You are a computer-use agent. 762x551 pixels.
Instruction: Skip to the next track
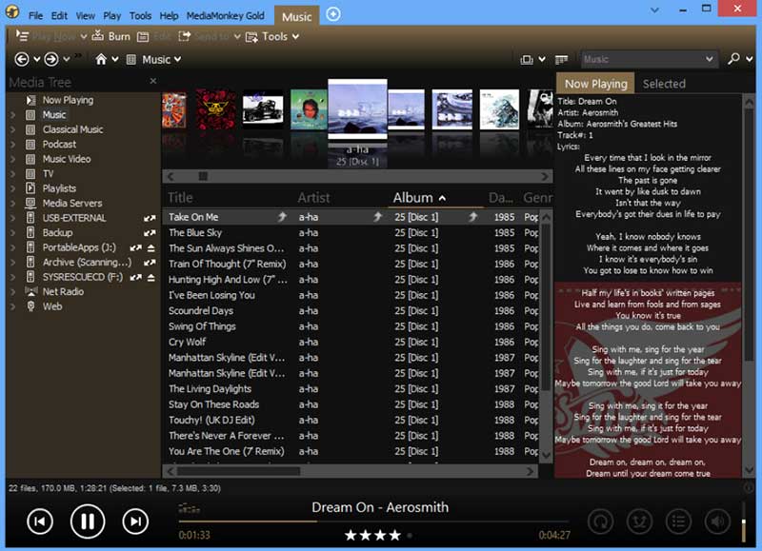pyautogui.click(x=136, y=521)
